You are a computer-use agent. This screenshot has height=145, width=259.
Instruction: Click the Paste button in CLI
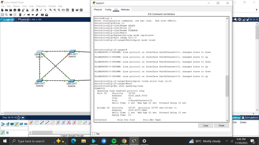(x=222, y=126)
